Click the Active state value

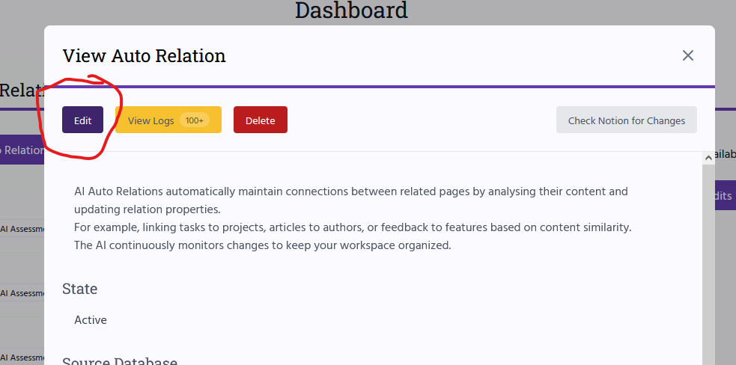[x=91, y=320]
